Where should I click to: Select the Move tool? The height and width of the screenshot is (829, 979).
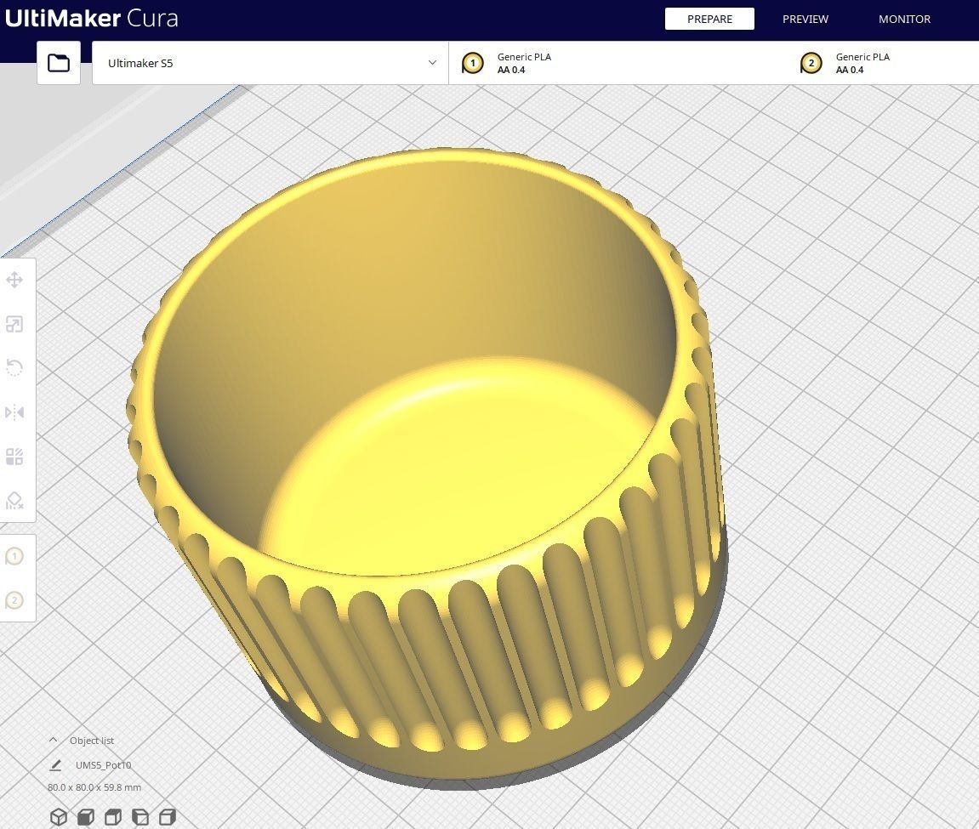click(x=14, y=280)
